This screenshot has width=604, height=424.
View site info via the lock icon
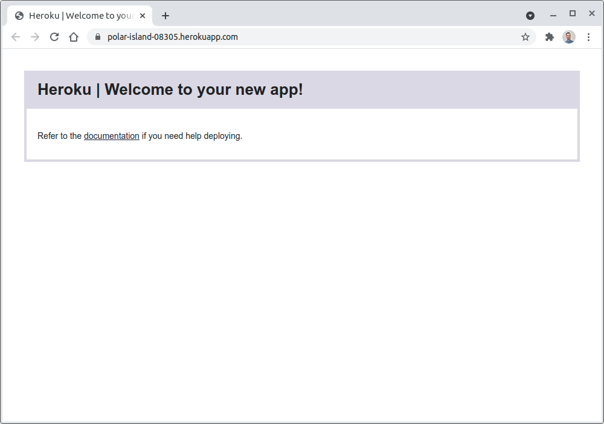click(97, 37)
